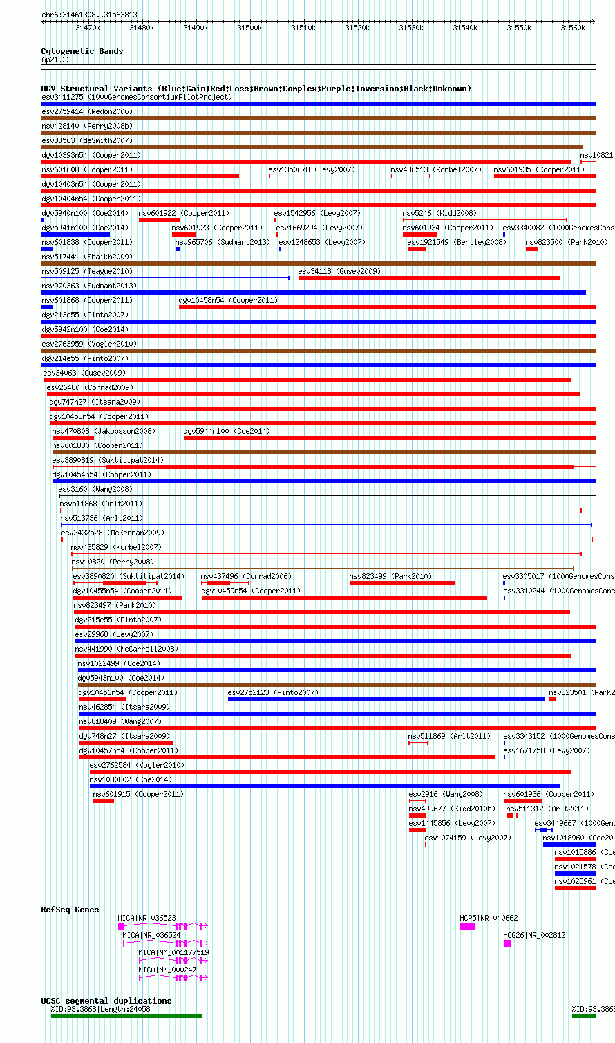Viewport: 615px width, 1043px height.
Task: Select HCP5|NR_040662 gene
Action: tap(489, 918)
